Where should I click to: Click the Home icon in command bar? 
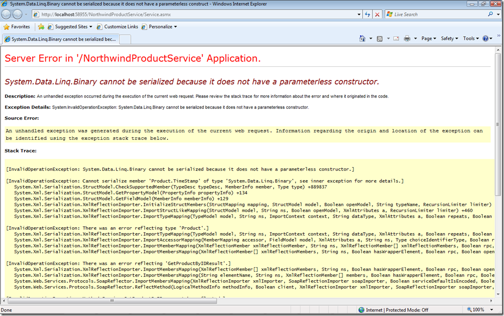(362, 39)
